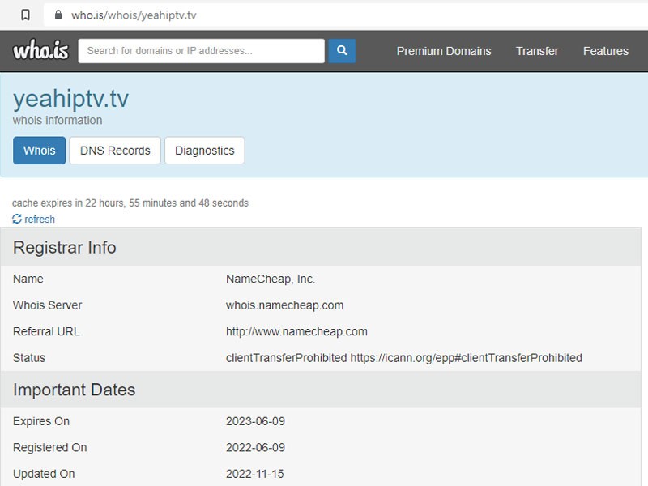This screenshot has height=486, width=648.
Task: Select the Whois tab
Action: coord(39,151)
